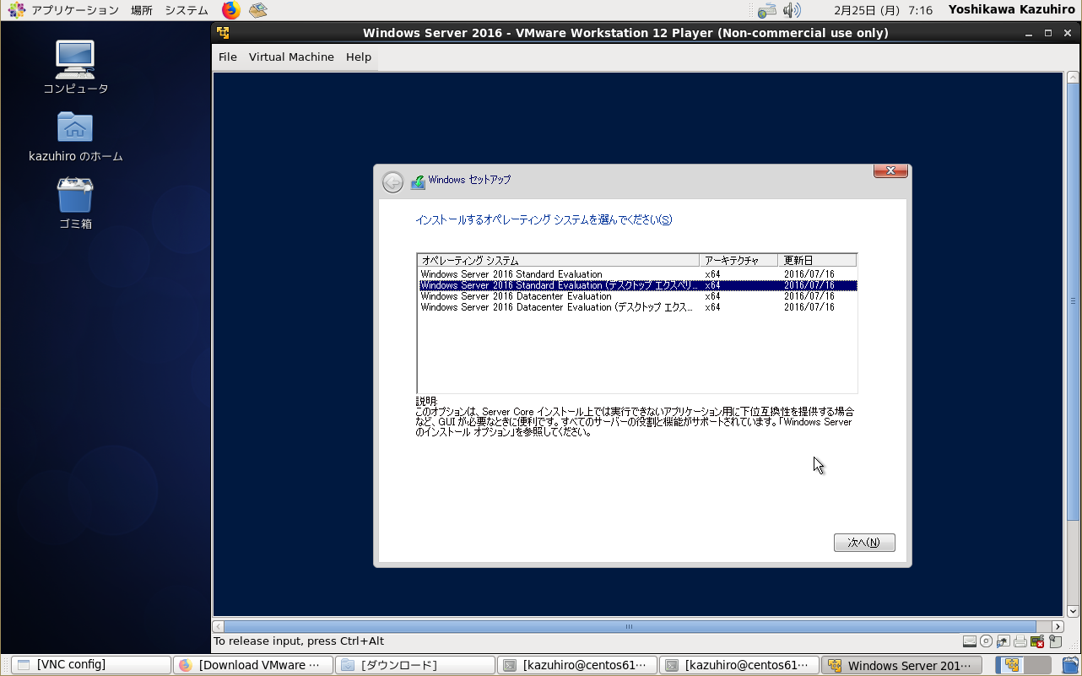Open the volume control speaker icon

click(791, 10)
